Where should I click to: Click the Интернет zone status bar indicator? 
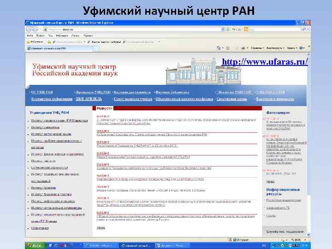pyautogui.click(x=241, y=240)
